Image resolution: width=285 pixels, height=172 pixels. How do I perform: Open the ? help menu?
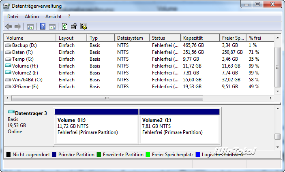(x=69, y=17)
